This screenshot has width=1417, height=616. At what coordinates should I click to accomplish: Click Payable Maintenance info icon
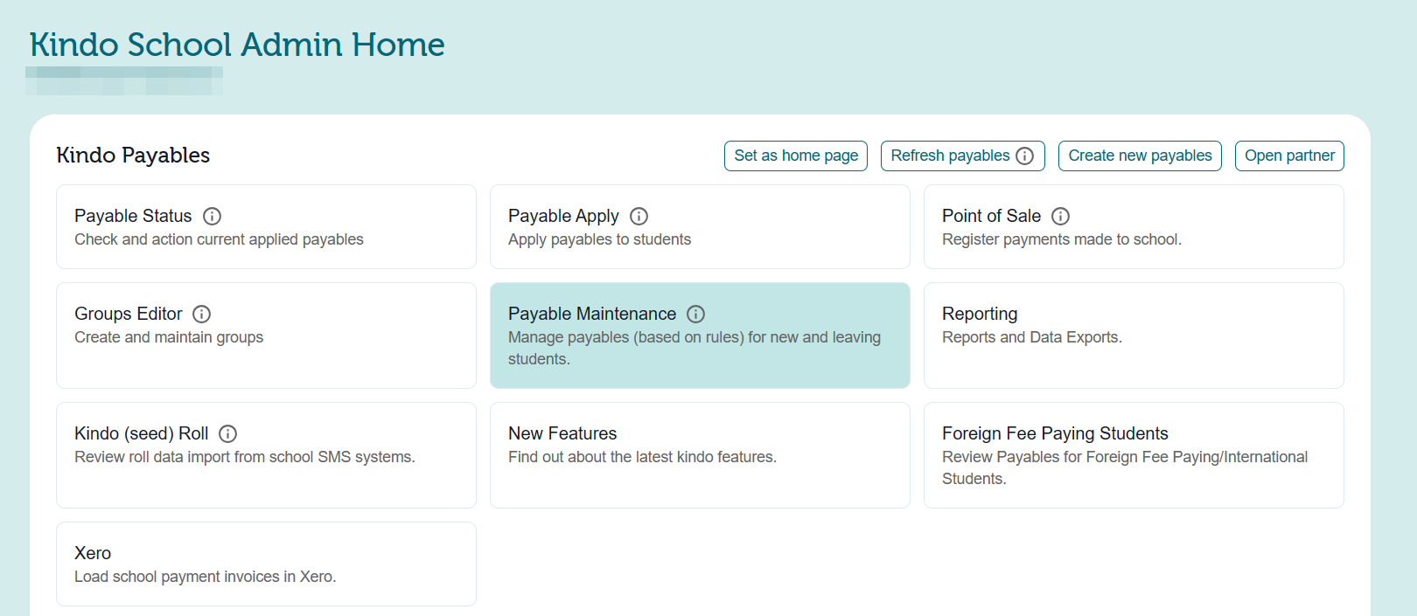point(696,314)
